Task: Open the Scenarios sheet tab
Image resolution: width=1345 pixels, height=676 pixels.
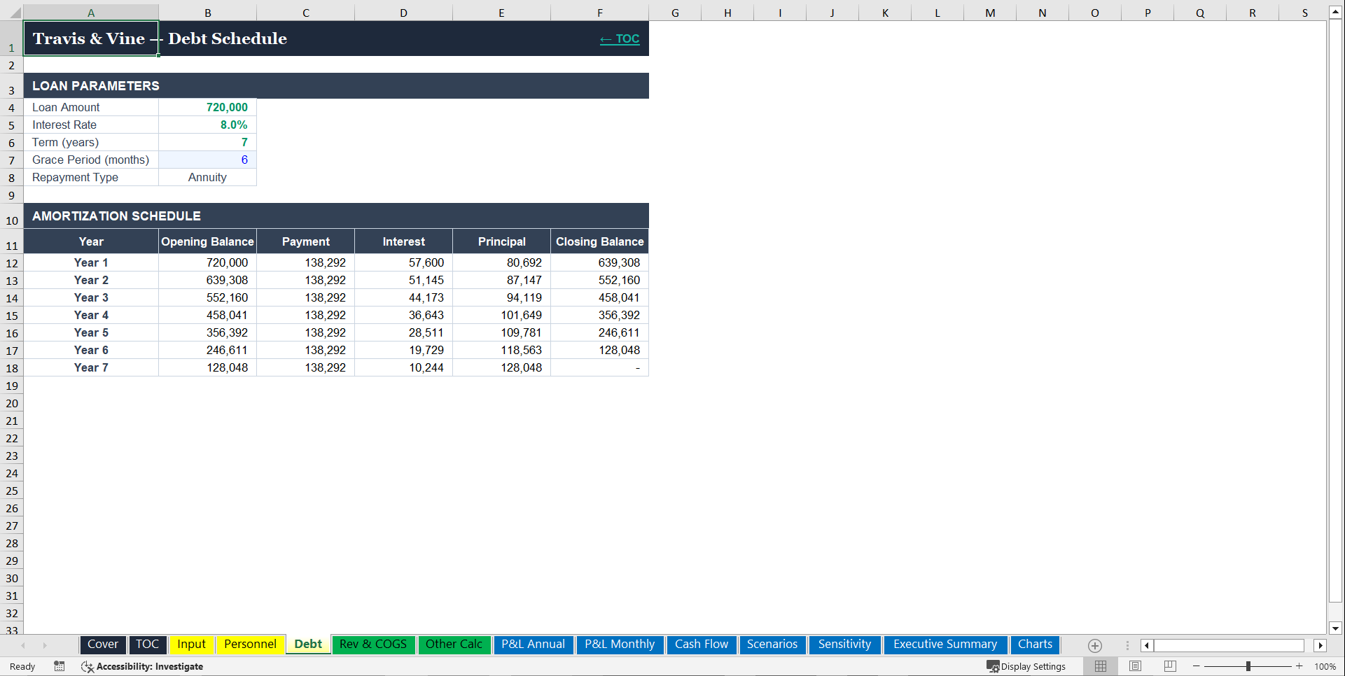Action: tap(772, 645)
